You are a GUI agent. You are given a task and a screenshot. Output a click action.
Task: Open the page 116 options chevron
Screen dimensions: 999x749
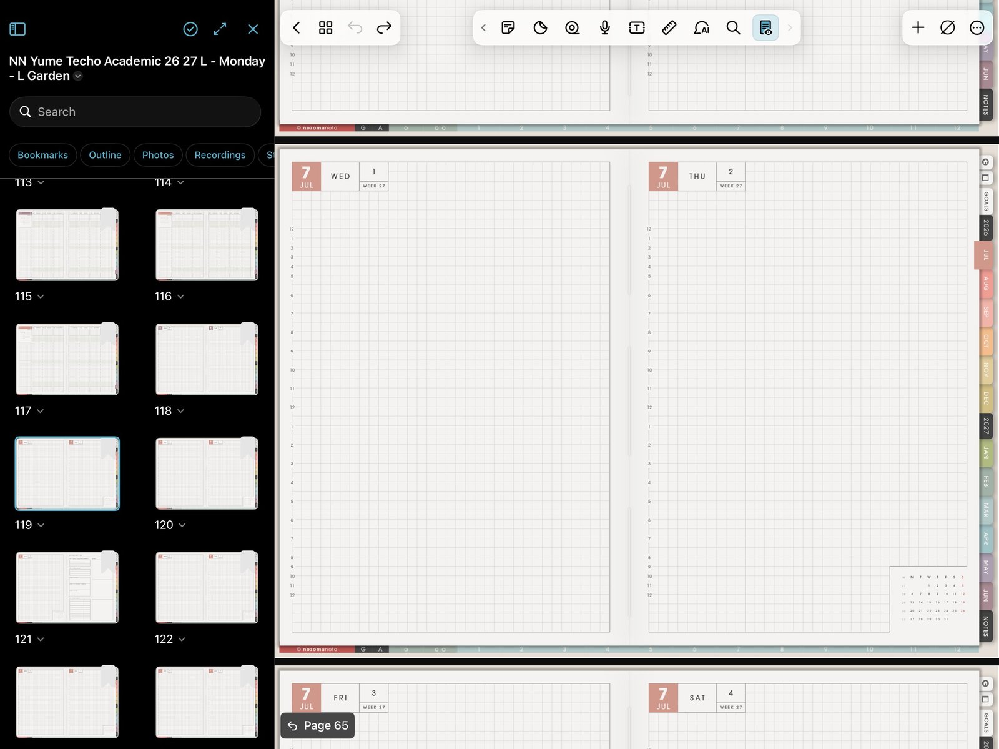180,297
